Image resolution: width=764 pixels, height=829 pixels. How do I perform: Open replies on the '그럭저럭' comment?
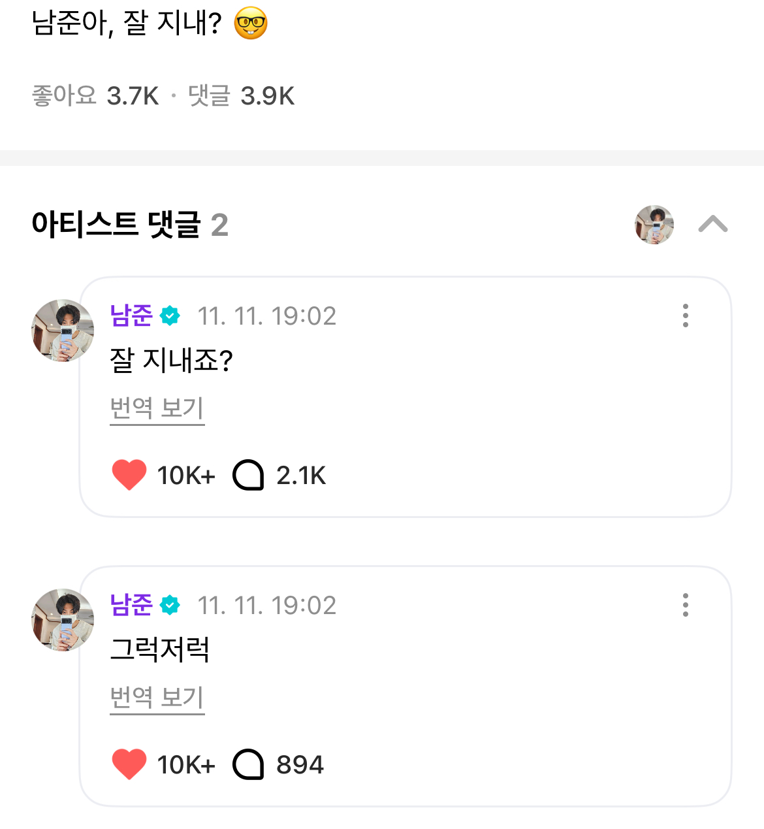click(248, 764)
